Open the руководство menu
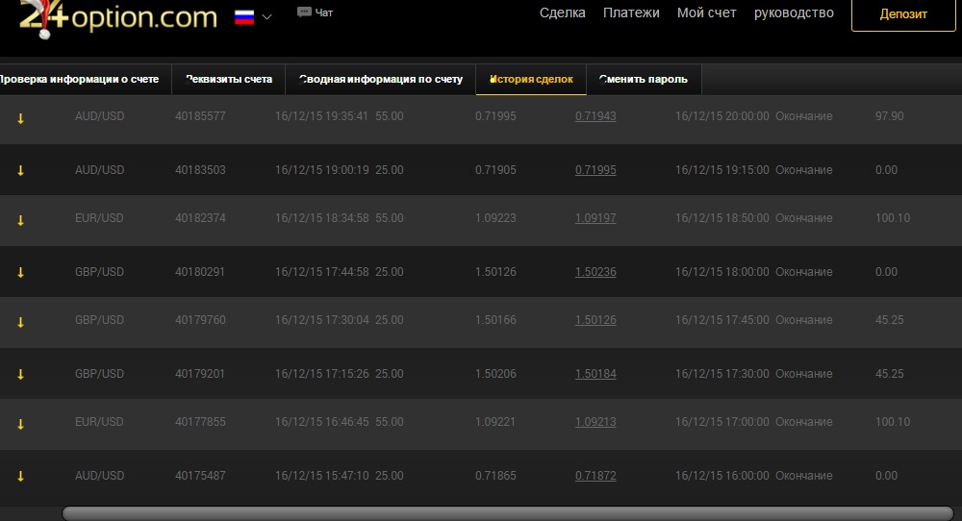The height and width of the screenshot is (521, 962). [x=794, y=13]
